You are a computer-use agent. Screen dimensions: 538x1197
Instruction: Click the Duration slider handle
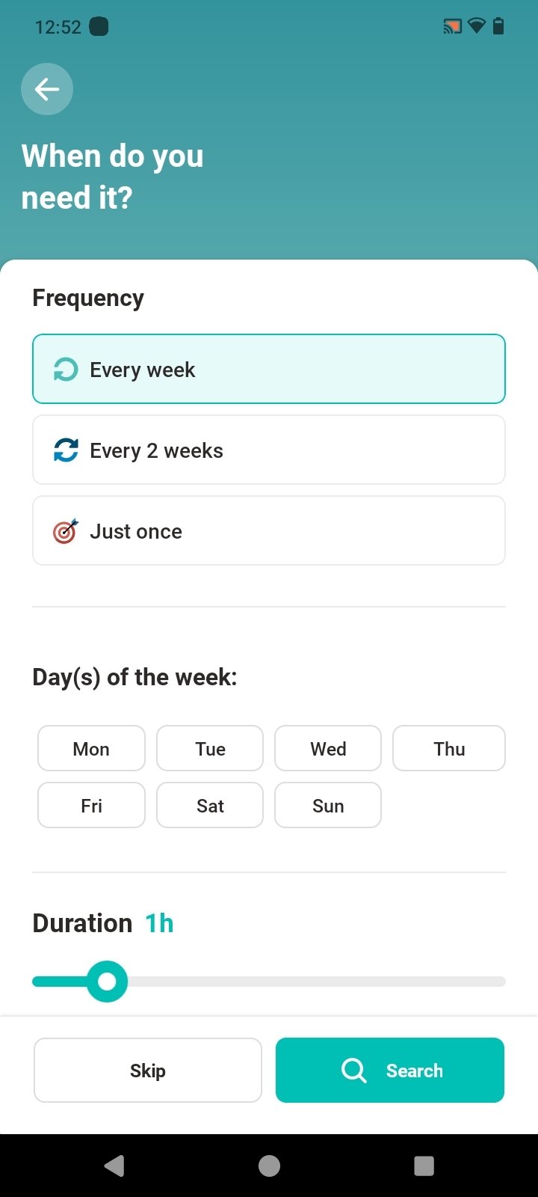click(107, 981)
